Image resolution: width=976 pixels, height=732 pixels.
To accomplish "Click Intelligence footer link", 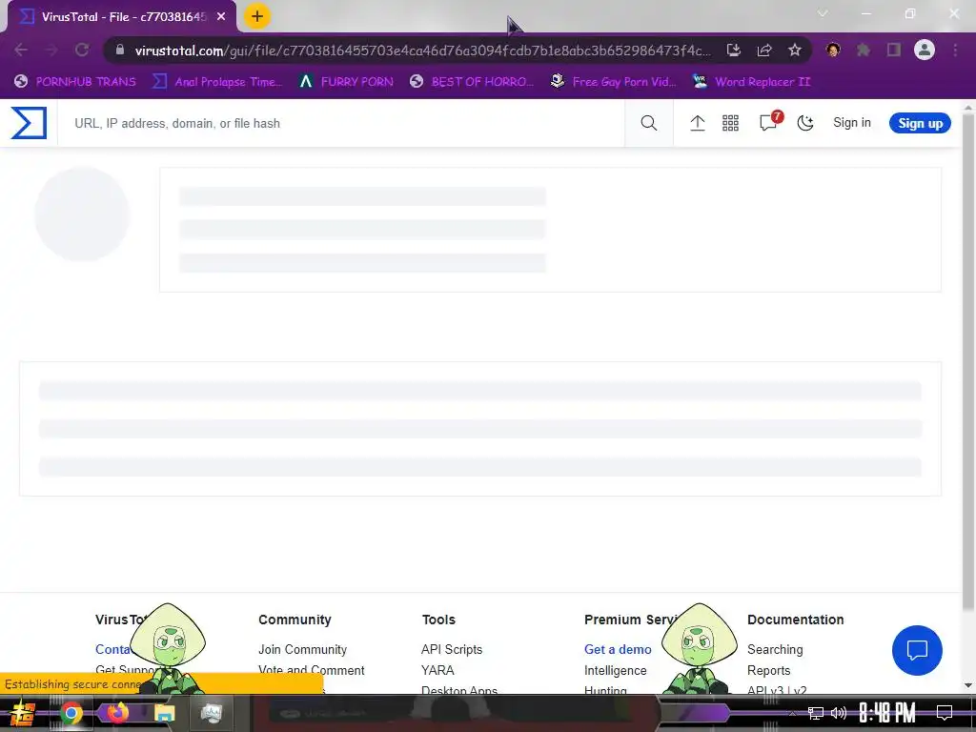I will tap(615, 670).
